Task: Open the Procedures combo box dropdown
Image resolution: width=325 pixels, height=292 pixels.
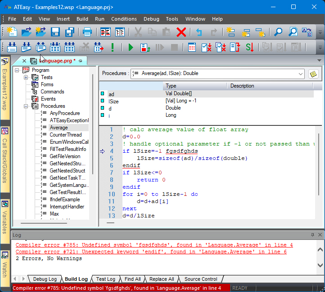Action: pos(300,74)
